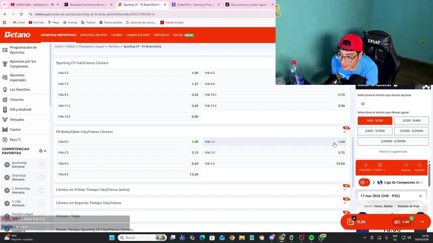Open Apuestas Deportivas menu
Screen dimensions: 433x243
tap(59, 35)
